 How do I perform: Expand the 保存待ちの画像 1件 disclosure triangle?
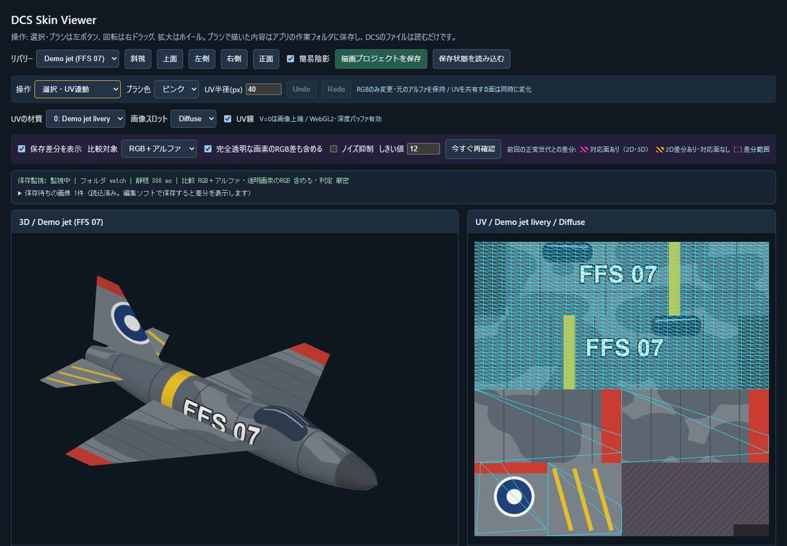point(20,193)
